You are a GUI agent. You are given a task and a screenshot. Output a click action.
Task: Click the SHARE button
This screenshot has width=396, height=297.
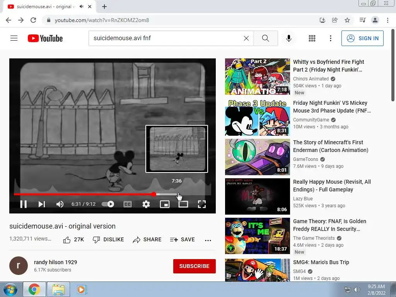click(x=147, y=240)
